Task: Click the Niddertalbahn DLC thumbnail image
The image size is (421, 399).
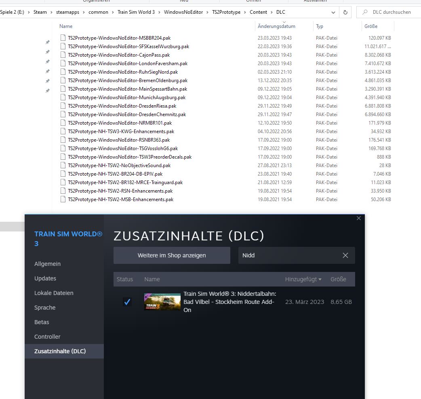Action: point(162,301)
